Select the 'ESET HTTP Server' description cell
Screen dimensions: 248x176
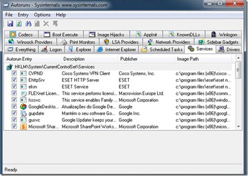pos(81,80)
